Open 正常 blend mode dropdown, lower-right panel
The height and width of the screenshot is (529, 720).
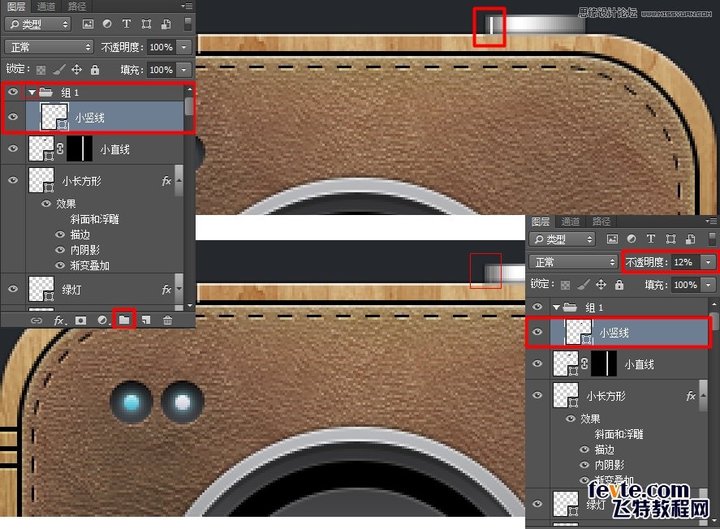(x=573, y=262)
